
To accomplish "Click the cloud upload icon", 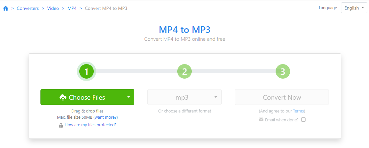I will pyautogui.click(x=63, y=97).
